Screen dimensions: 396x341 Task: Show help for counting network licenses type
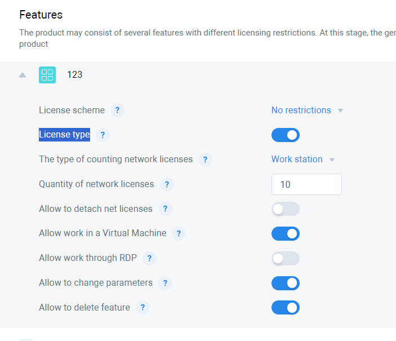click(x=205, y=160)
